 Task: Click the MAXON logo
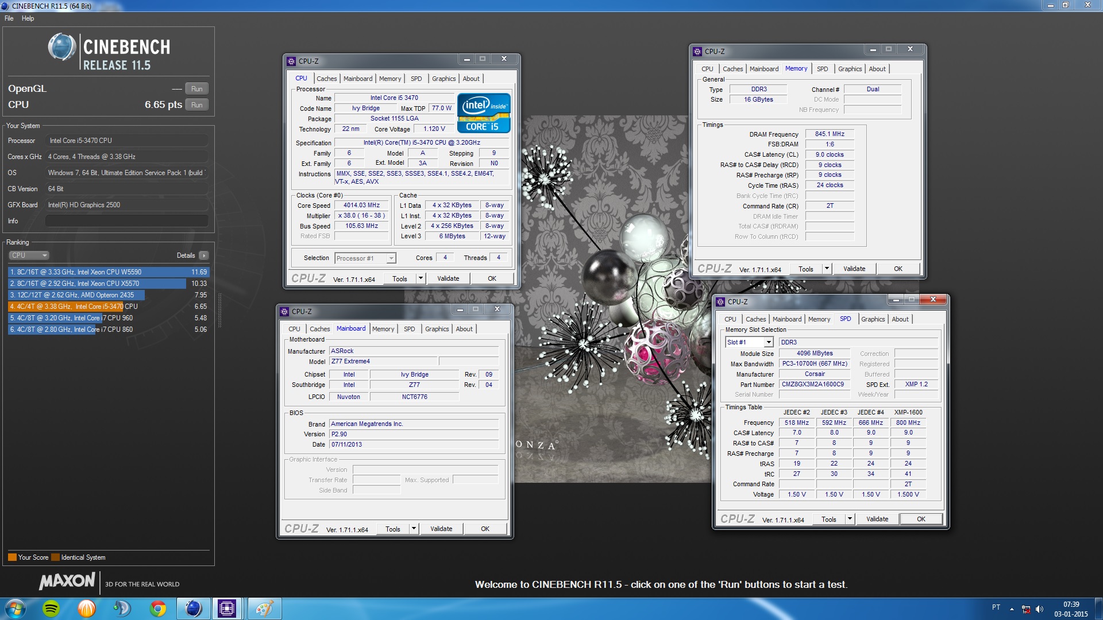tap(67, 581)
